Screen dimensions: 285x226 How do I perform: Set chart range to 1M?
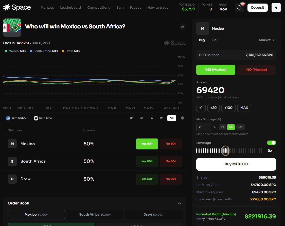pos(162,118)
